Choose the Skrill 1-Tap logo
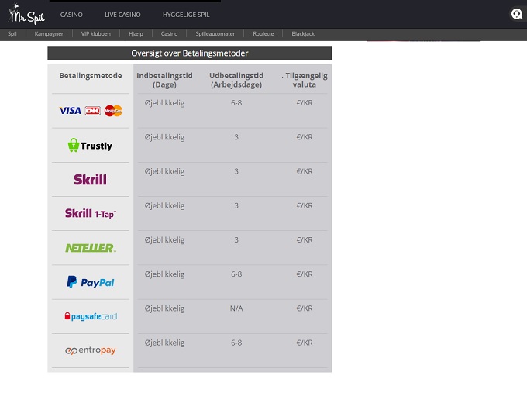This screenshot has width=527, height=396. (x=91, y=213)
